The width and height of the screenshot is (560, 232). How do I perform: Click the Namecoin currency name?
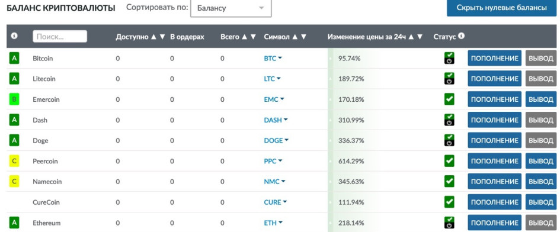click(x=47, y=182)
